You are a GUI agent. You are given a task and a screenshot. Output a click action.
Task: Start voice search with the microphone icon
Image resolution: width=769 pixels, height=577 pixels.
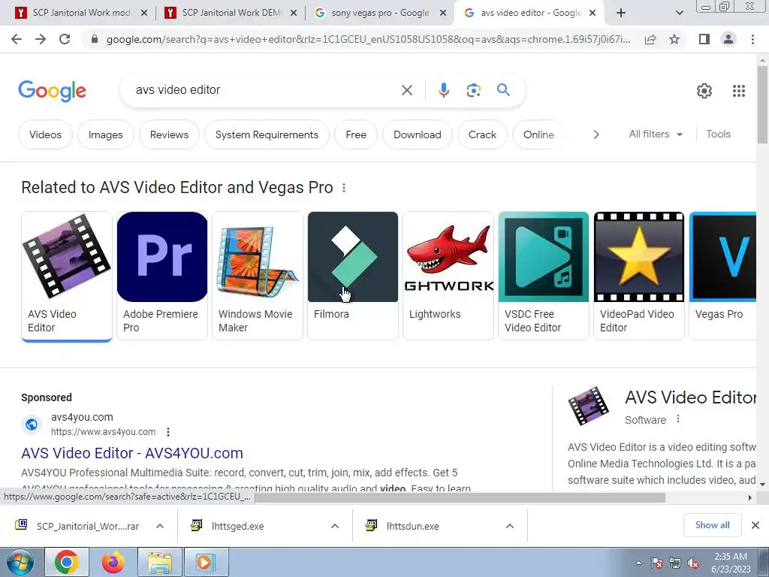click(x=443, y=90)
